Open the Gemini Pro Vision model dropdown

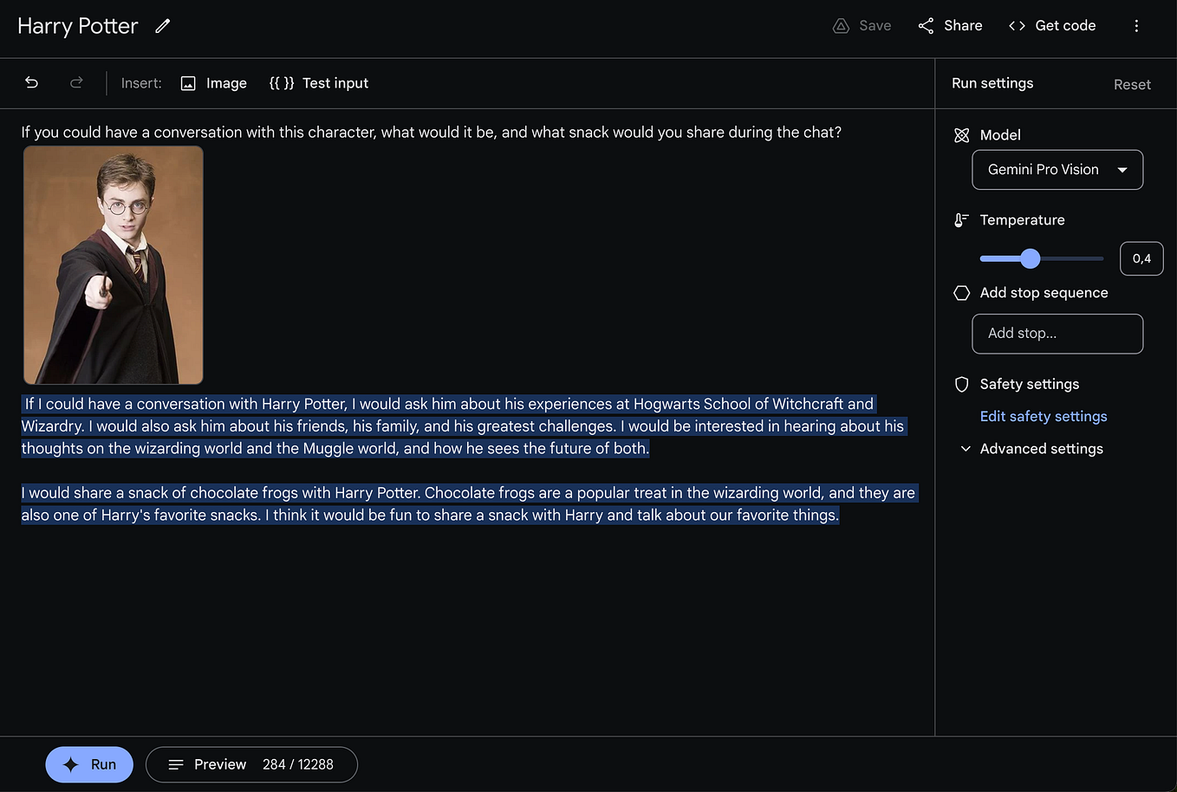(1057, 170)
